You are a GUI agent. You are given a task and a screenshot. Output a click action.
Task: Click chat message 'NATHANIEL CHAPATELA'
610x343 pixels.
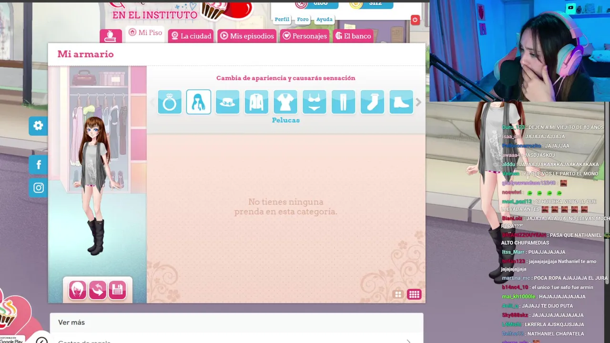[556, 333]
